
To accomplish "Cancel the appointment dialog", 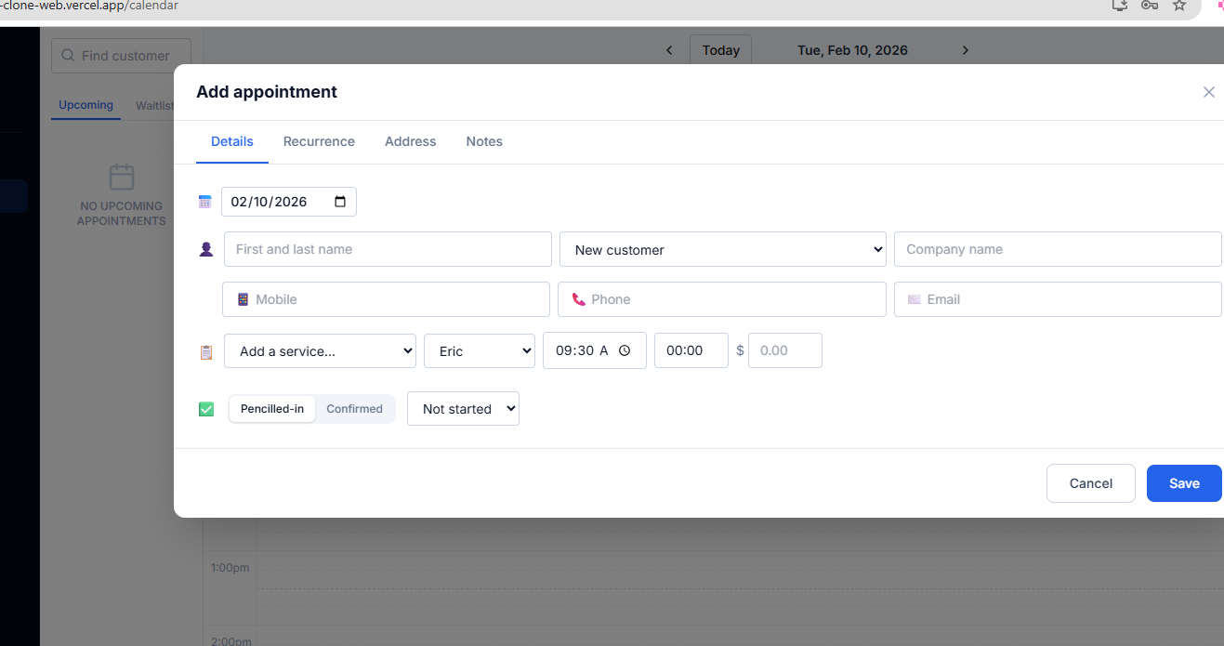I will click(1090, 483).
